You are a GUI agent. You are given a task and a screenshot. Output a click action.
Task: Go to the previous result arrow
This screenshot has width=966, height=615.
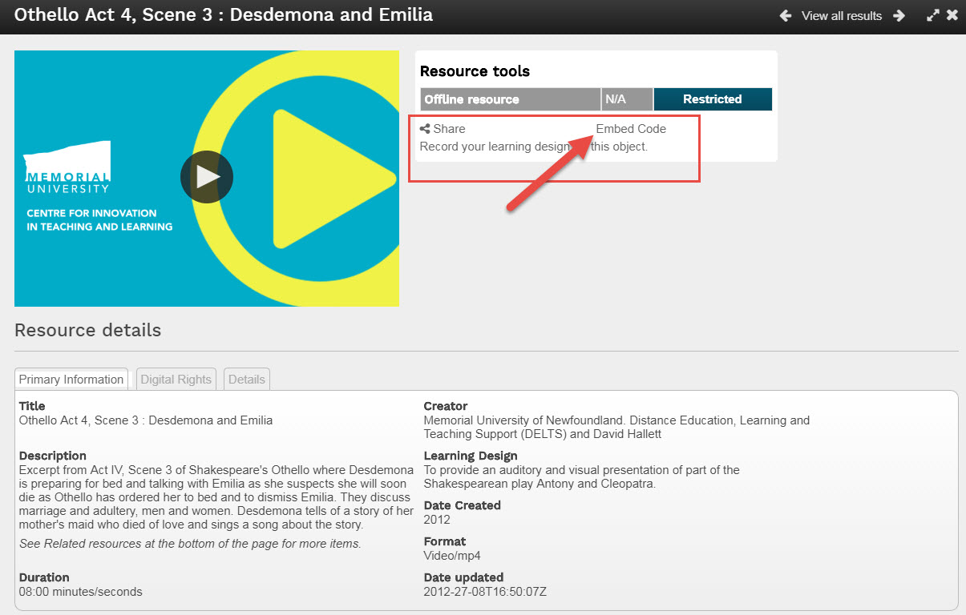786,16
